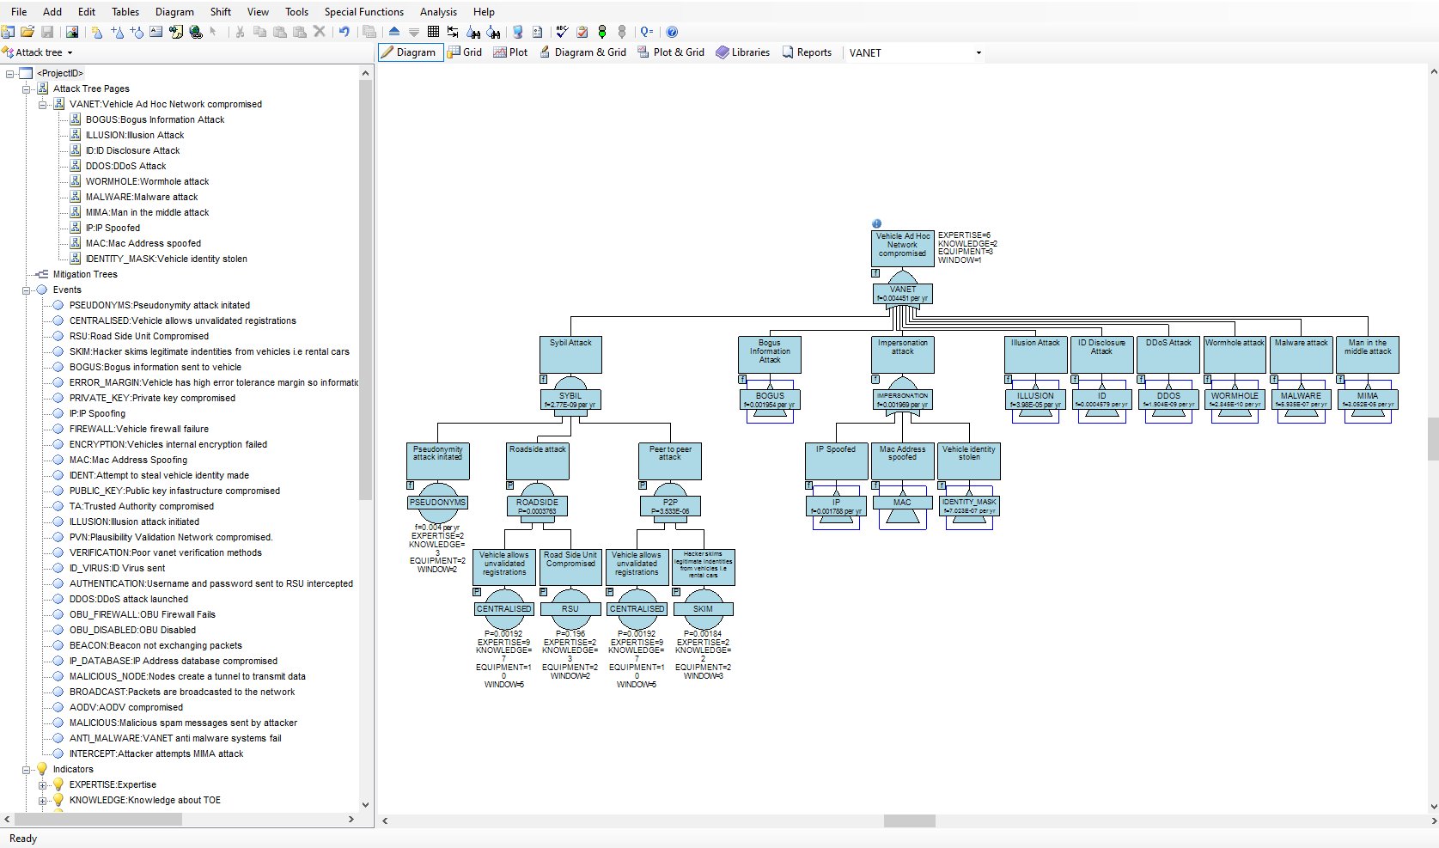
Task: Open a project with the folder icon
Action: pos(27,32)
